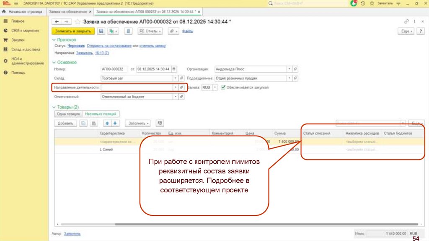Click the goods selection grid icon
The image size is (429, 241).
(160, 123)
